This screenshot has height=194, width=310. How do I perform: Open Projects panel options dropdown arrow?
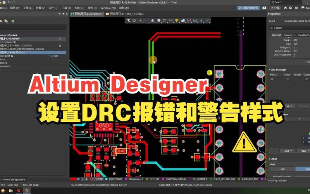click(x=60, y=14)
